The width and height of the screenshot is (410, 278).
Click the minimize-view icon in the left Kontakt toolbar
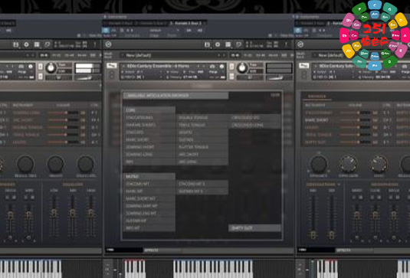(x=48, y=44)
